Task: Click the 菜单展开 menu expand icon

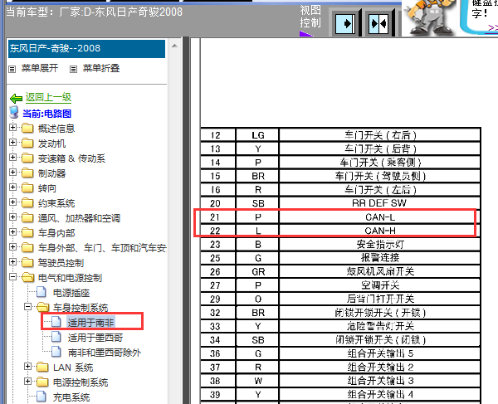Action: coord(12,69)
